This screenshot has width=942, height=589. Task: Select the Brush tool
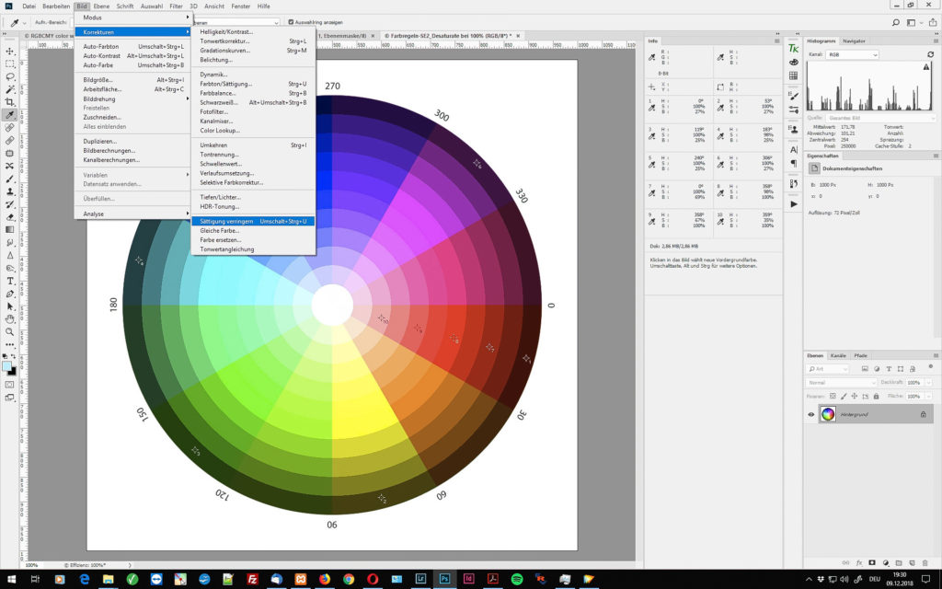[10, 179]
